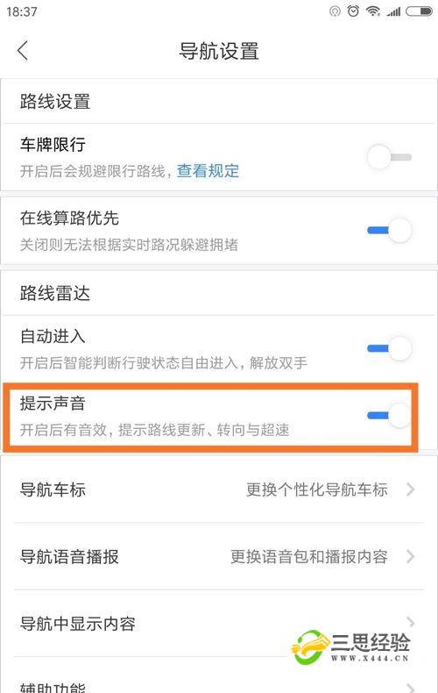Open 导航语音播报 chevron arrow

(x=411, y=556)
